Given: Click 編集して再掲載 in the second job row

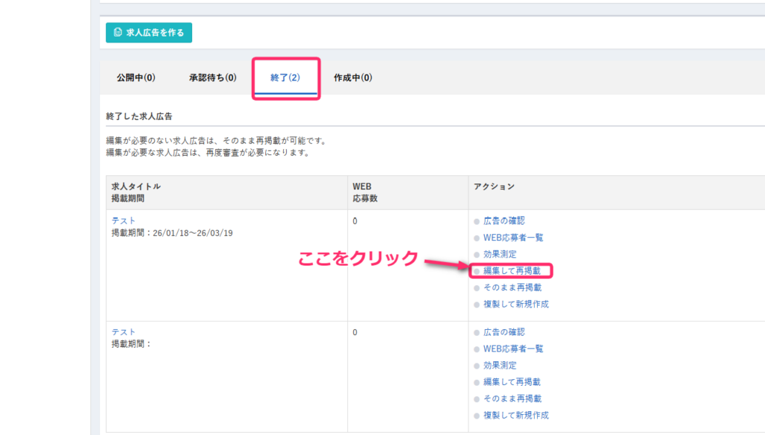Looking at the screenshot, I should [x=512, y=382].
